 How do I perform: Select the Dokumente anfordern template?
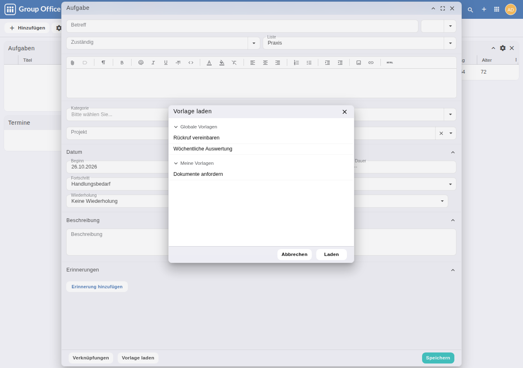coord(261,174)
